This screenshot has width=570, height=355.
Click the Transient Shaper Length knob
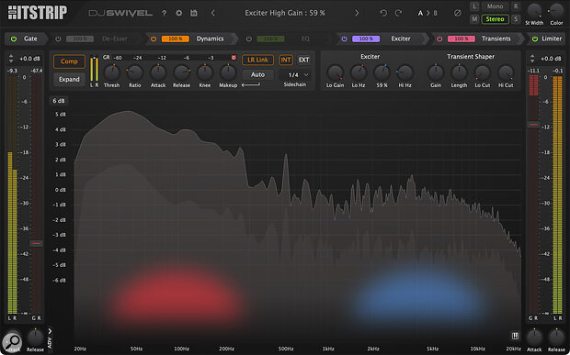pyautogui.click(x=459, y=72)
